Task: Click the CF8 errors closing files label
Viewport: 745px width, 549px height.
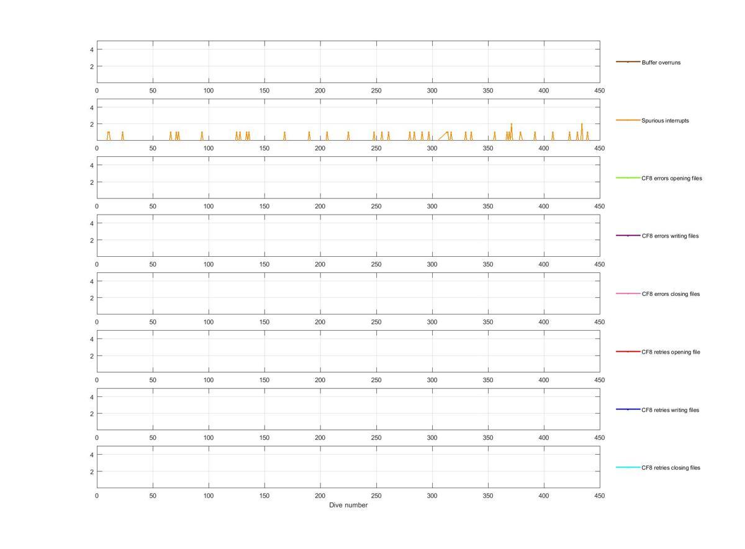Action: point(670,294)
